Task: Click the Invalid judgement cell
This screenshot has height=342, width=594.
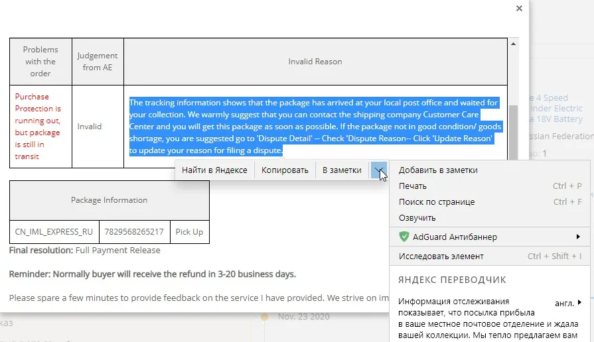Action: pyautogui.click(x=98, y=127)
